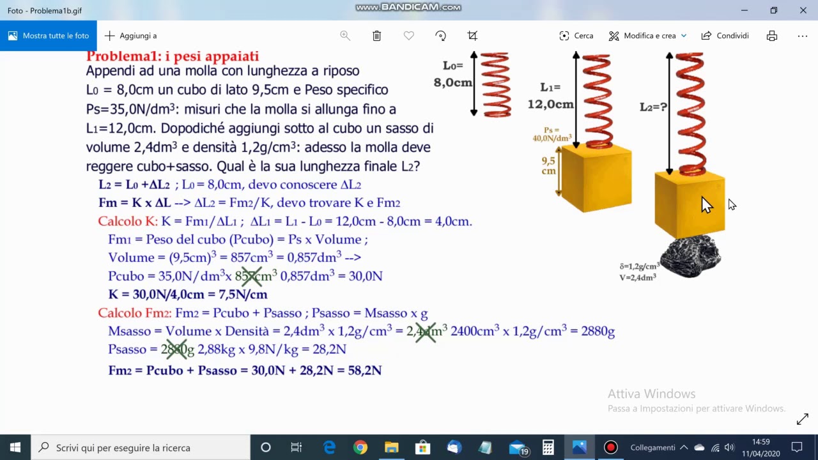Print the photo with the printer icon
818x460 pixels.
click(x=772, y=36)
